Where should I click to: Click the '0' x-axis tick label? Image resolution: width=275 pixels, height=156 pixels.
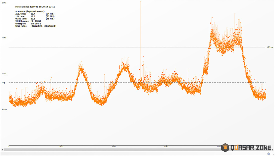[8, 146]
